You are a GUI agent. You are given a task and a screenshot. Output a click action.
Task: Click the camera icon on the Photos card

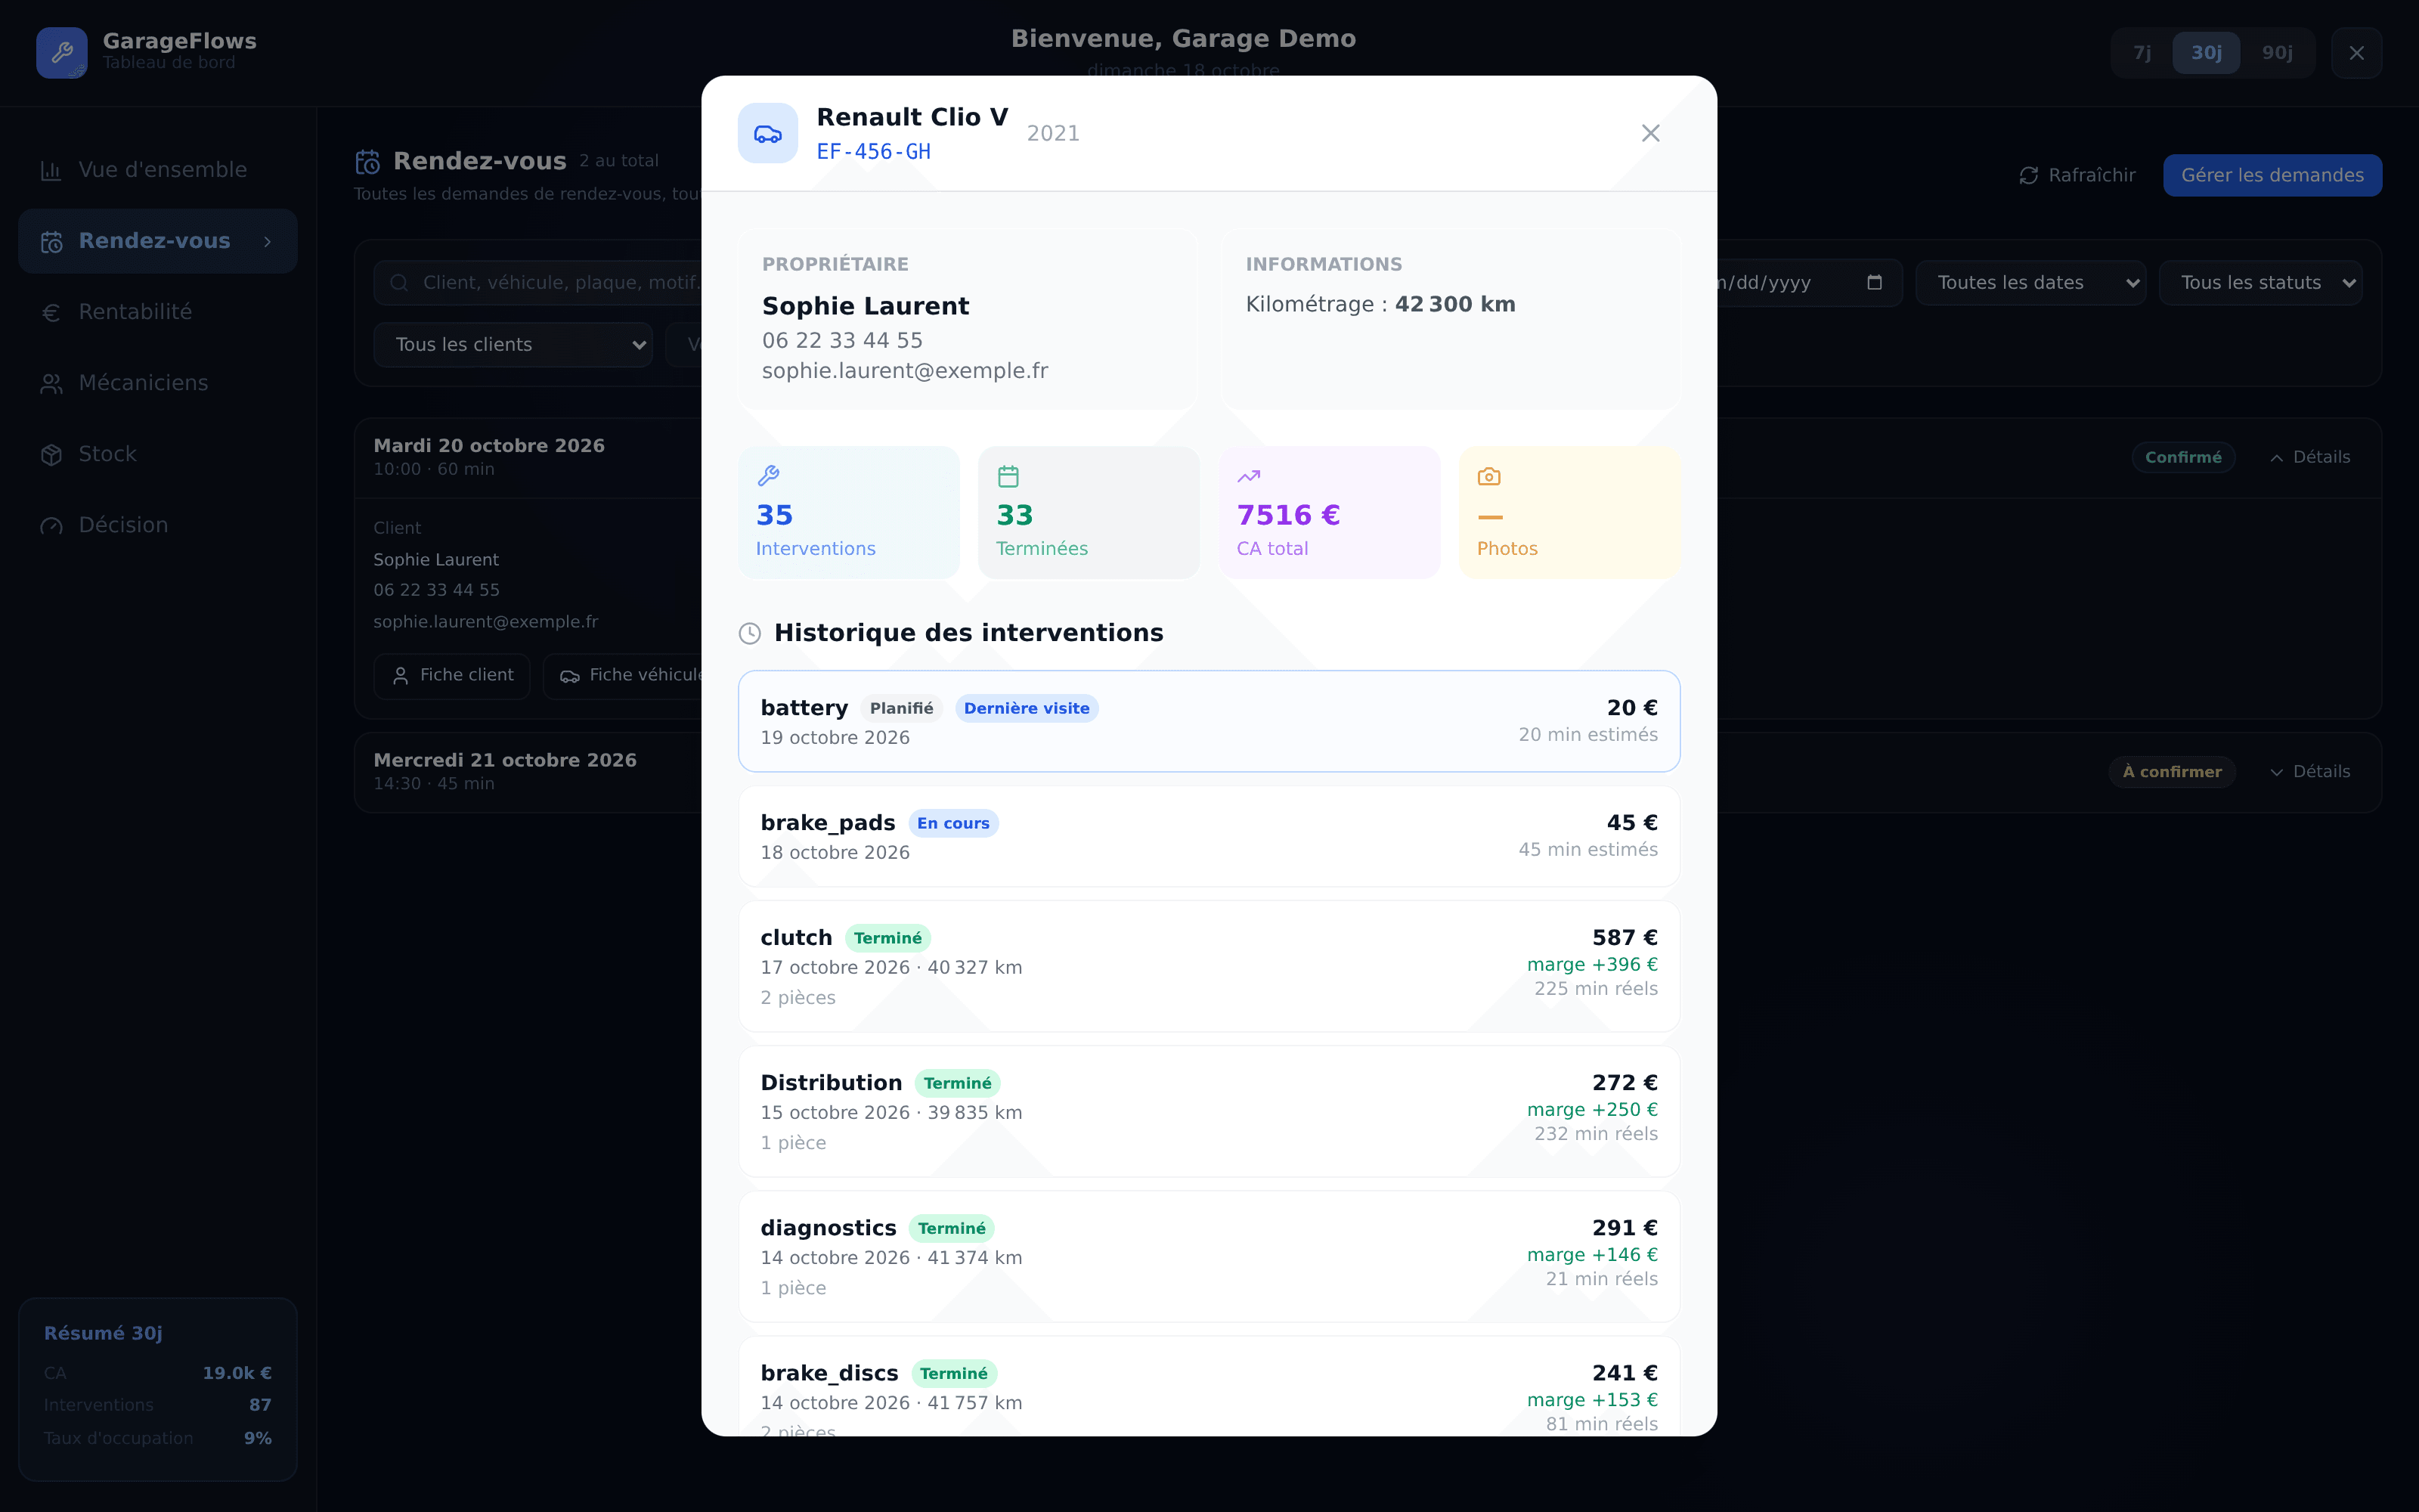pyautogui.click(x=1488, y=476)
